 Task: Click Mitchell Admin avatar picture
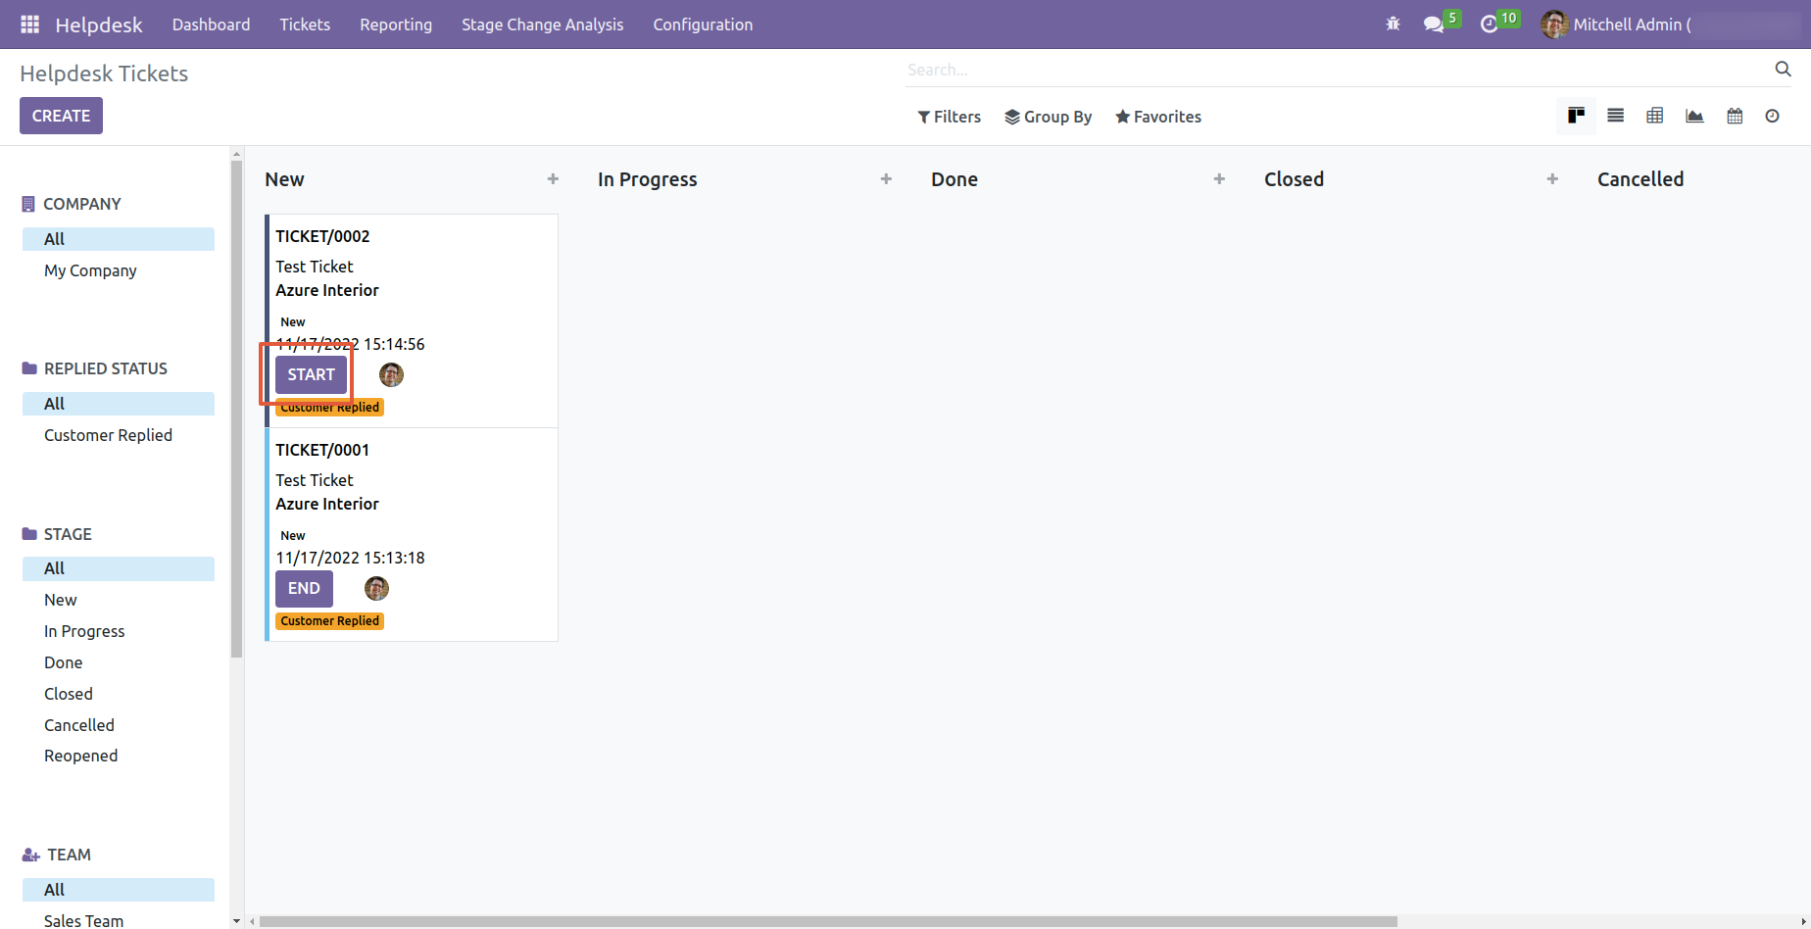point(1554,24)
